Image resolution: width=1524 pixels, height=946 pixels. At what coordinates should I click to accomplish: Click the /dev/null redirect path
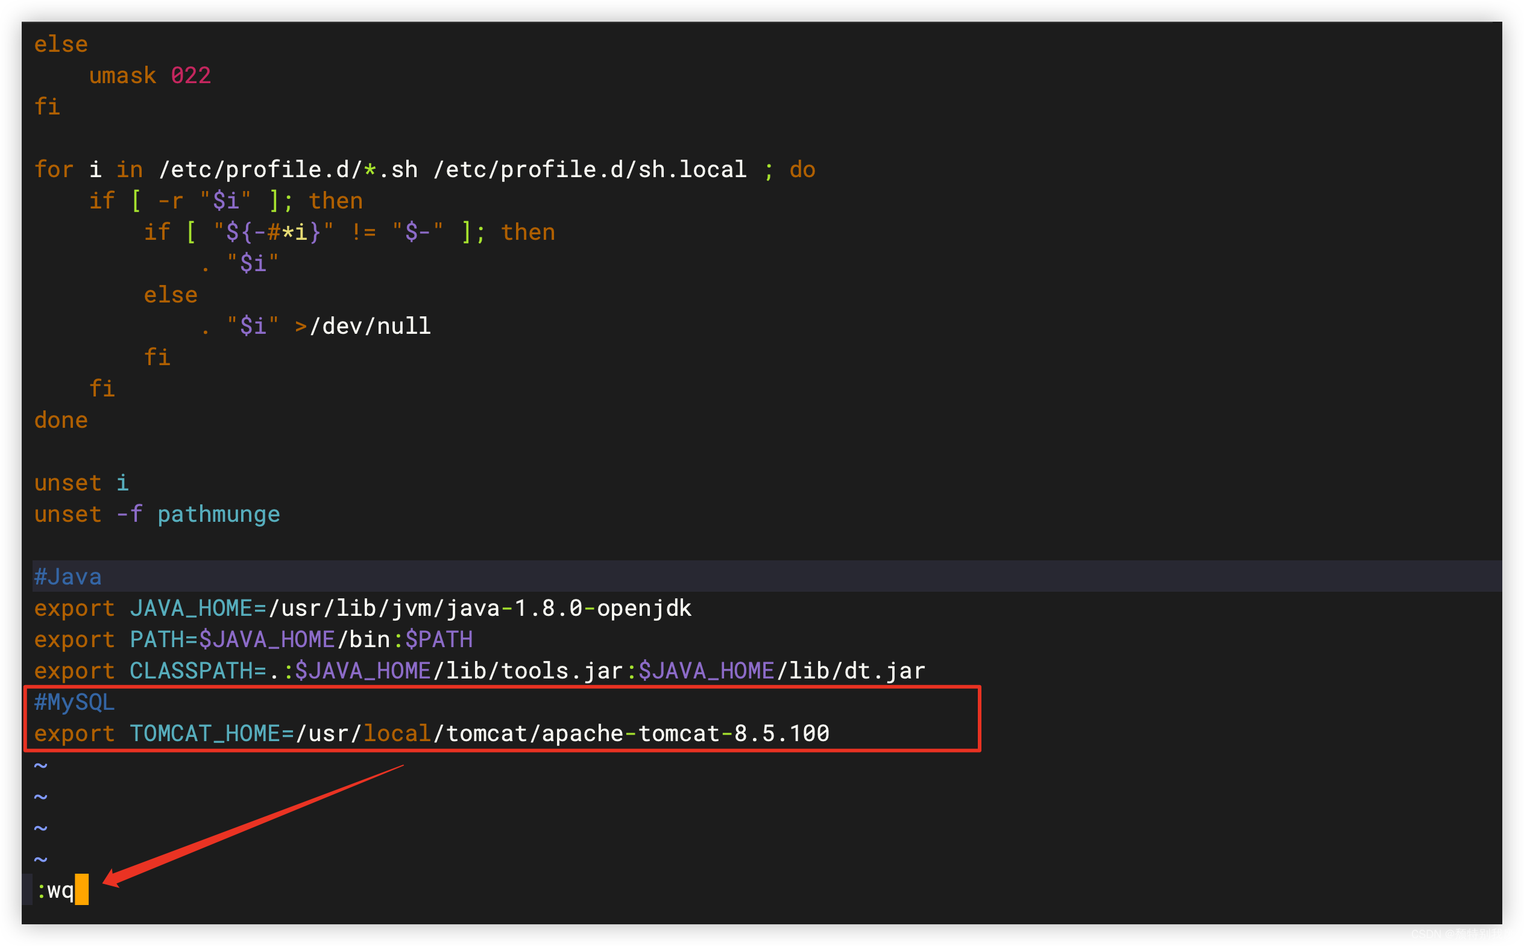370,326
